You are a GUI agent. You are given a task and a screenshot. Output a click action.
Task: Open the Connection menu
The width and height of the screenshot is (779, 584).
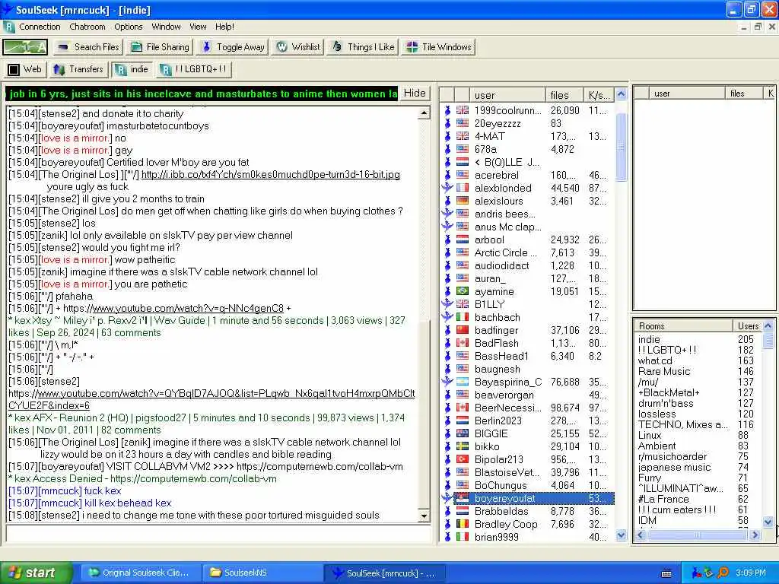tap(40, 27)
